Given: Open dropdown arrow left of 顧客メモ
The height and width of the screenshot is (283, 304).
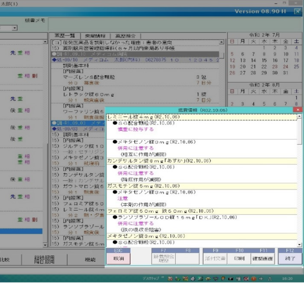Looking at the screenshot, I should point(15,28).
